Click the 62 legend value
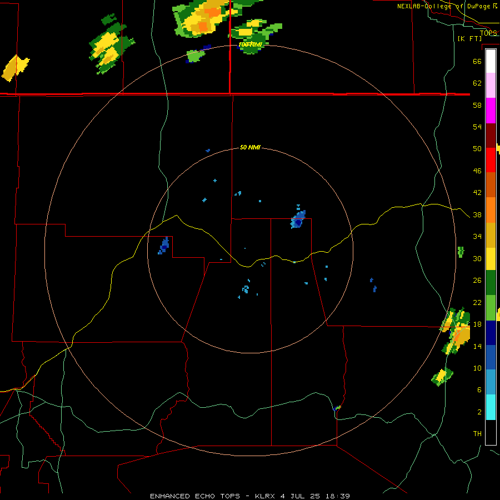The height and width of the screenshot is (500, 500). pos(477,83)
